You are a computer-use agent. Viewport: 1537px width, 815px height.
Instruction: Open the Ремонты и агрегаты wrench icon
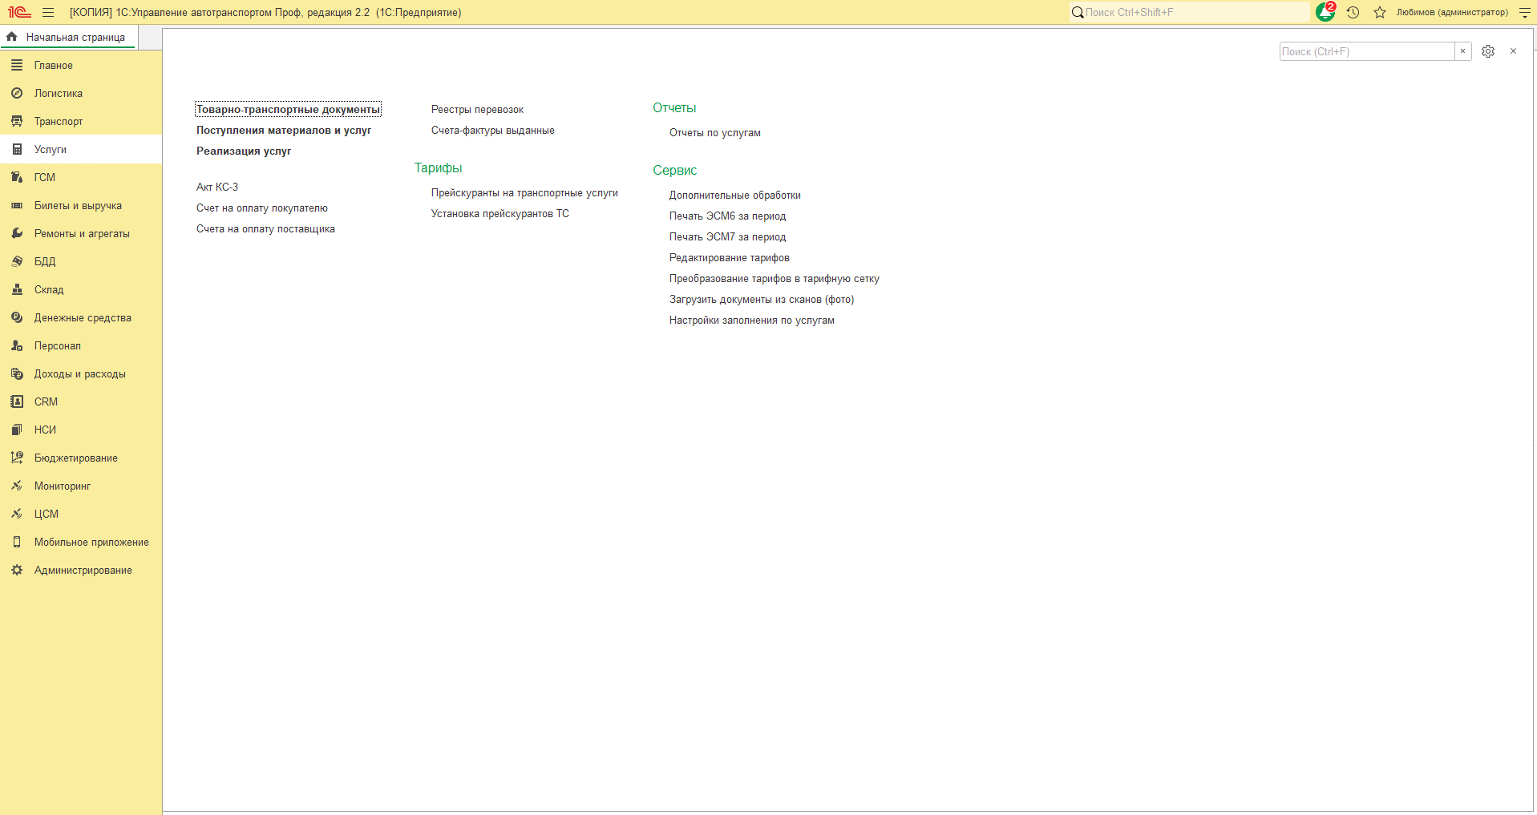pos(17,233)
